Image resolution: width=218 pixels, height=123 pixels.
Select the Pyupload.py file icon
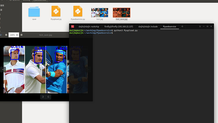click(x=56, y=11)
